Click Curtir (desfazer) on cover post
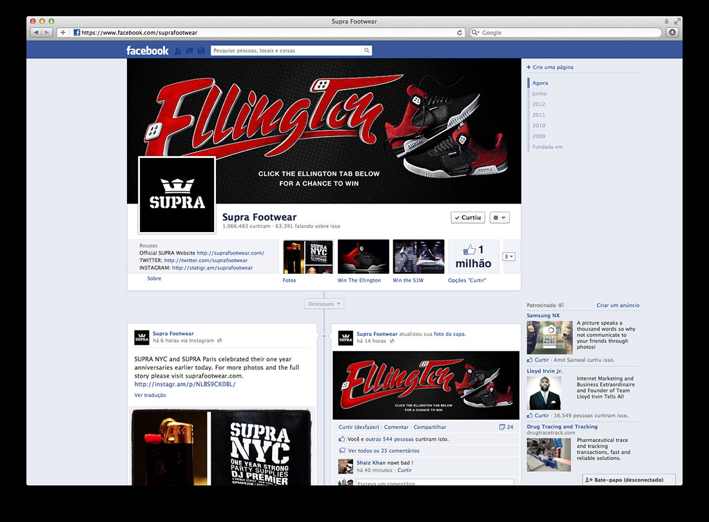 [x=359, y=427]
